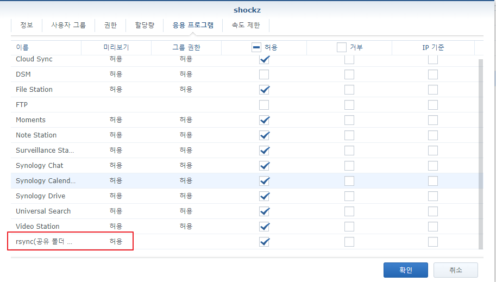Enable the 허용 checkbox for DSM

tap(264, 74)
